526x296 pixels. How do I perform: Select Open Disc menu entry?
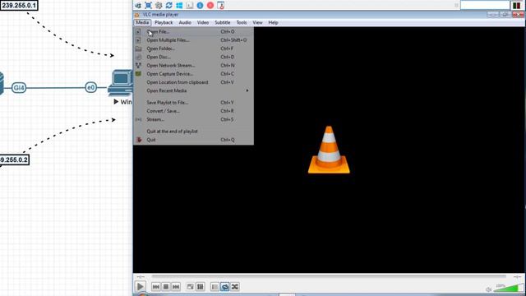194,57
